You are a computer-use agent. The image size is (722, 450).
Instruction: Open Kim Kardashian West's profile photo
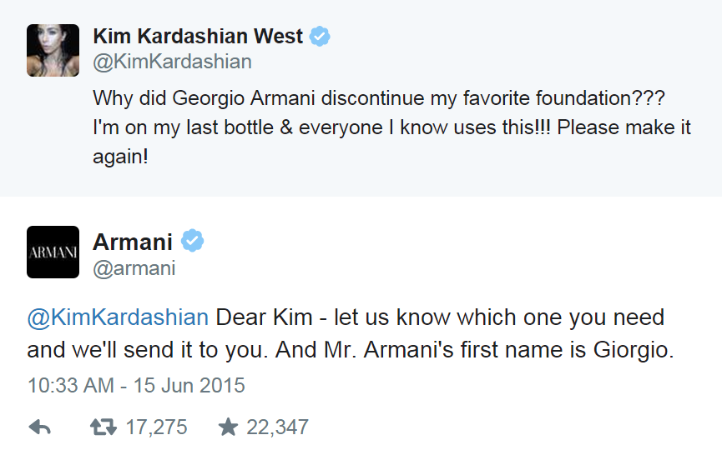(53, 50)
